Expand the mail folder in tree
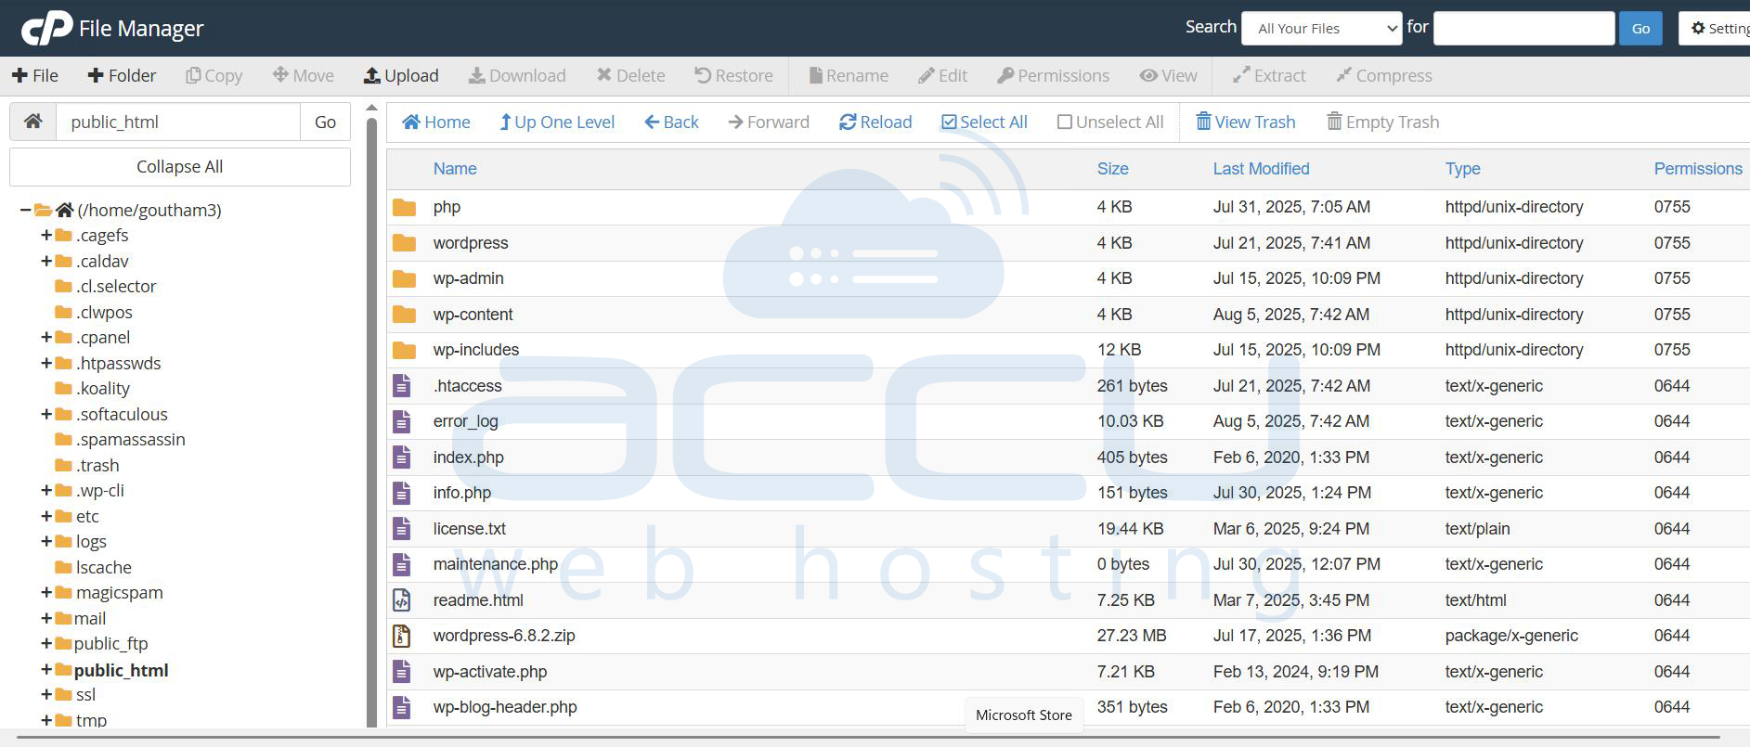 (45, 619)
